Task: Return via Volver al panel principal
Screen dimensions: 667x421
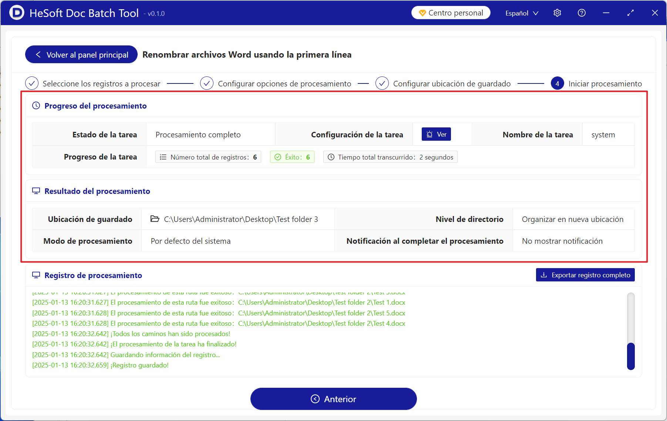Action: click(x=81, y=55)
